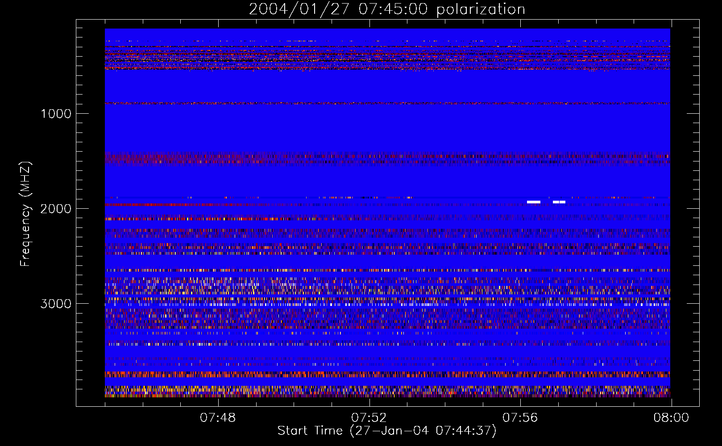Image resolution: width=722 pixels, height=446 pixels.
Task: Click the 'Start Time (27-Jan-04 07:44:37)' label
Action: tap(387, 431)
